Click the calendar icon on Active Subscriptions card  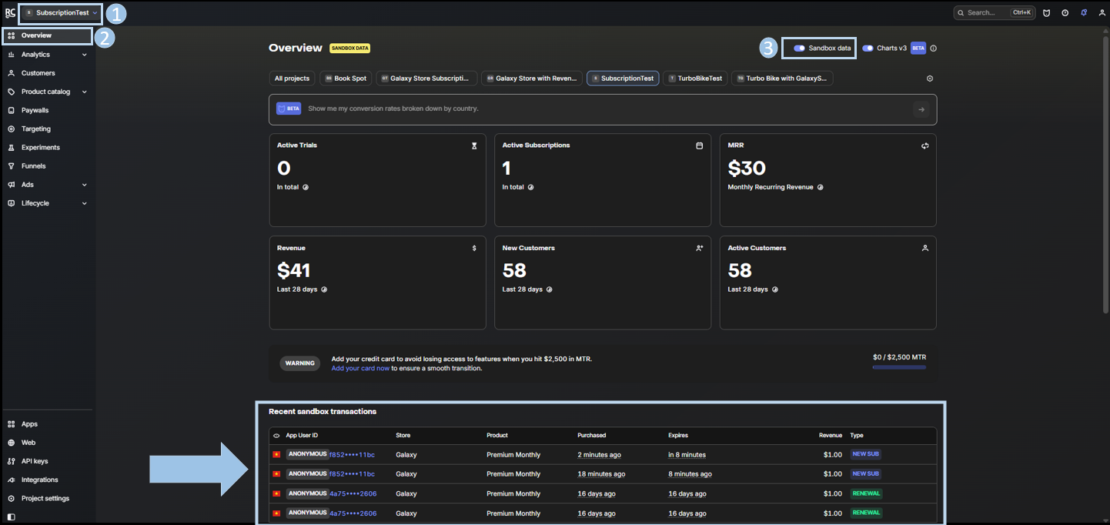click(699, 145)
